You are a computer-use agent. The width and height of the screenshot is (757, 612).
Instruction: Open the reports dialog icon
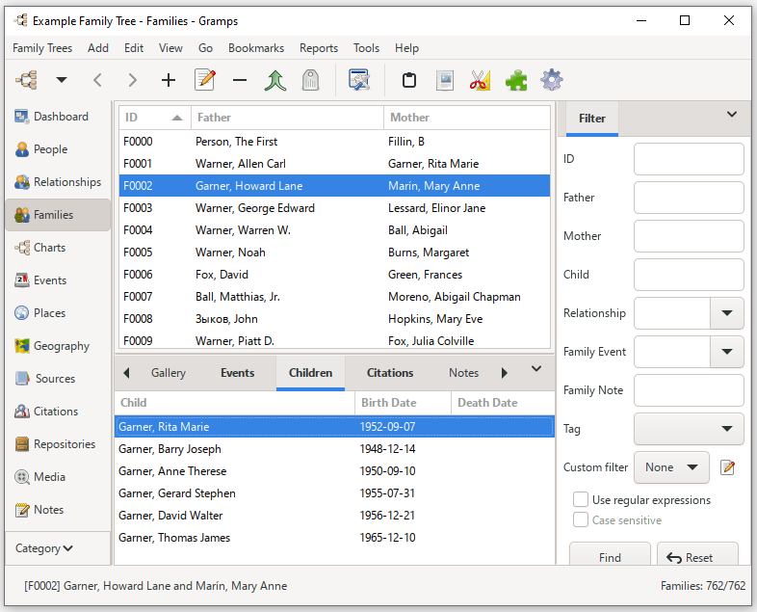point(445,80)
